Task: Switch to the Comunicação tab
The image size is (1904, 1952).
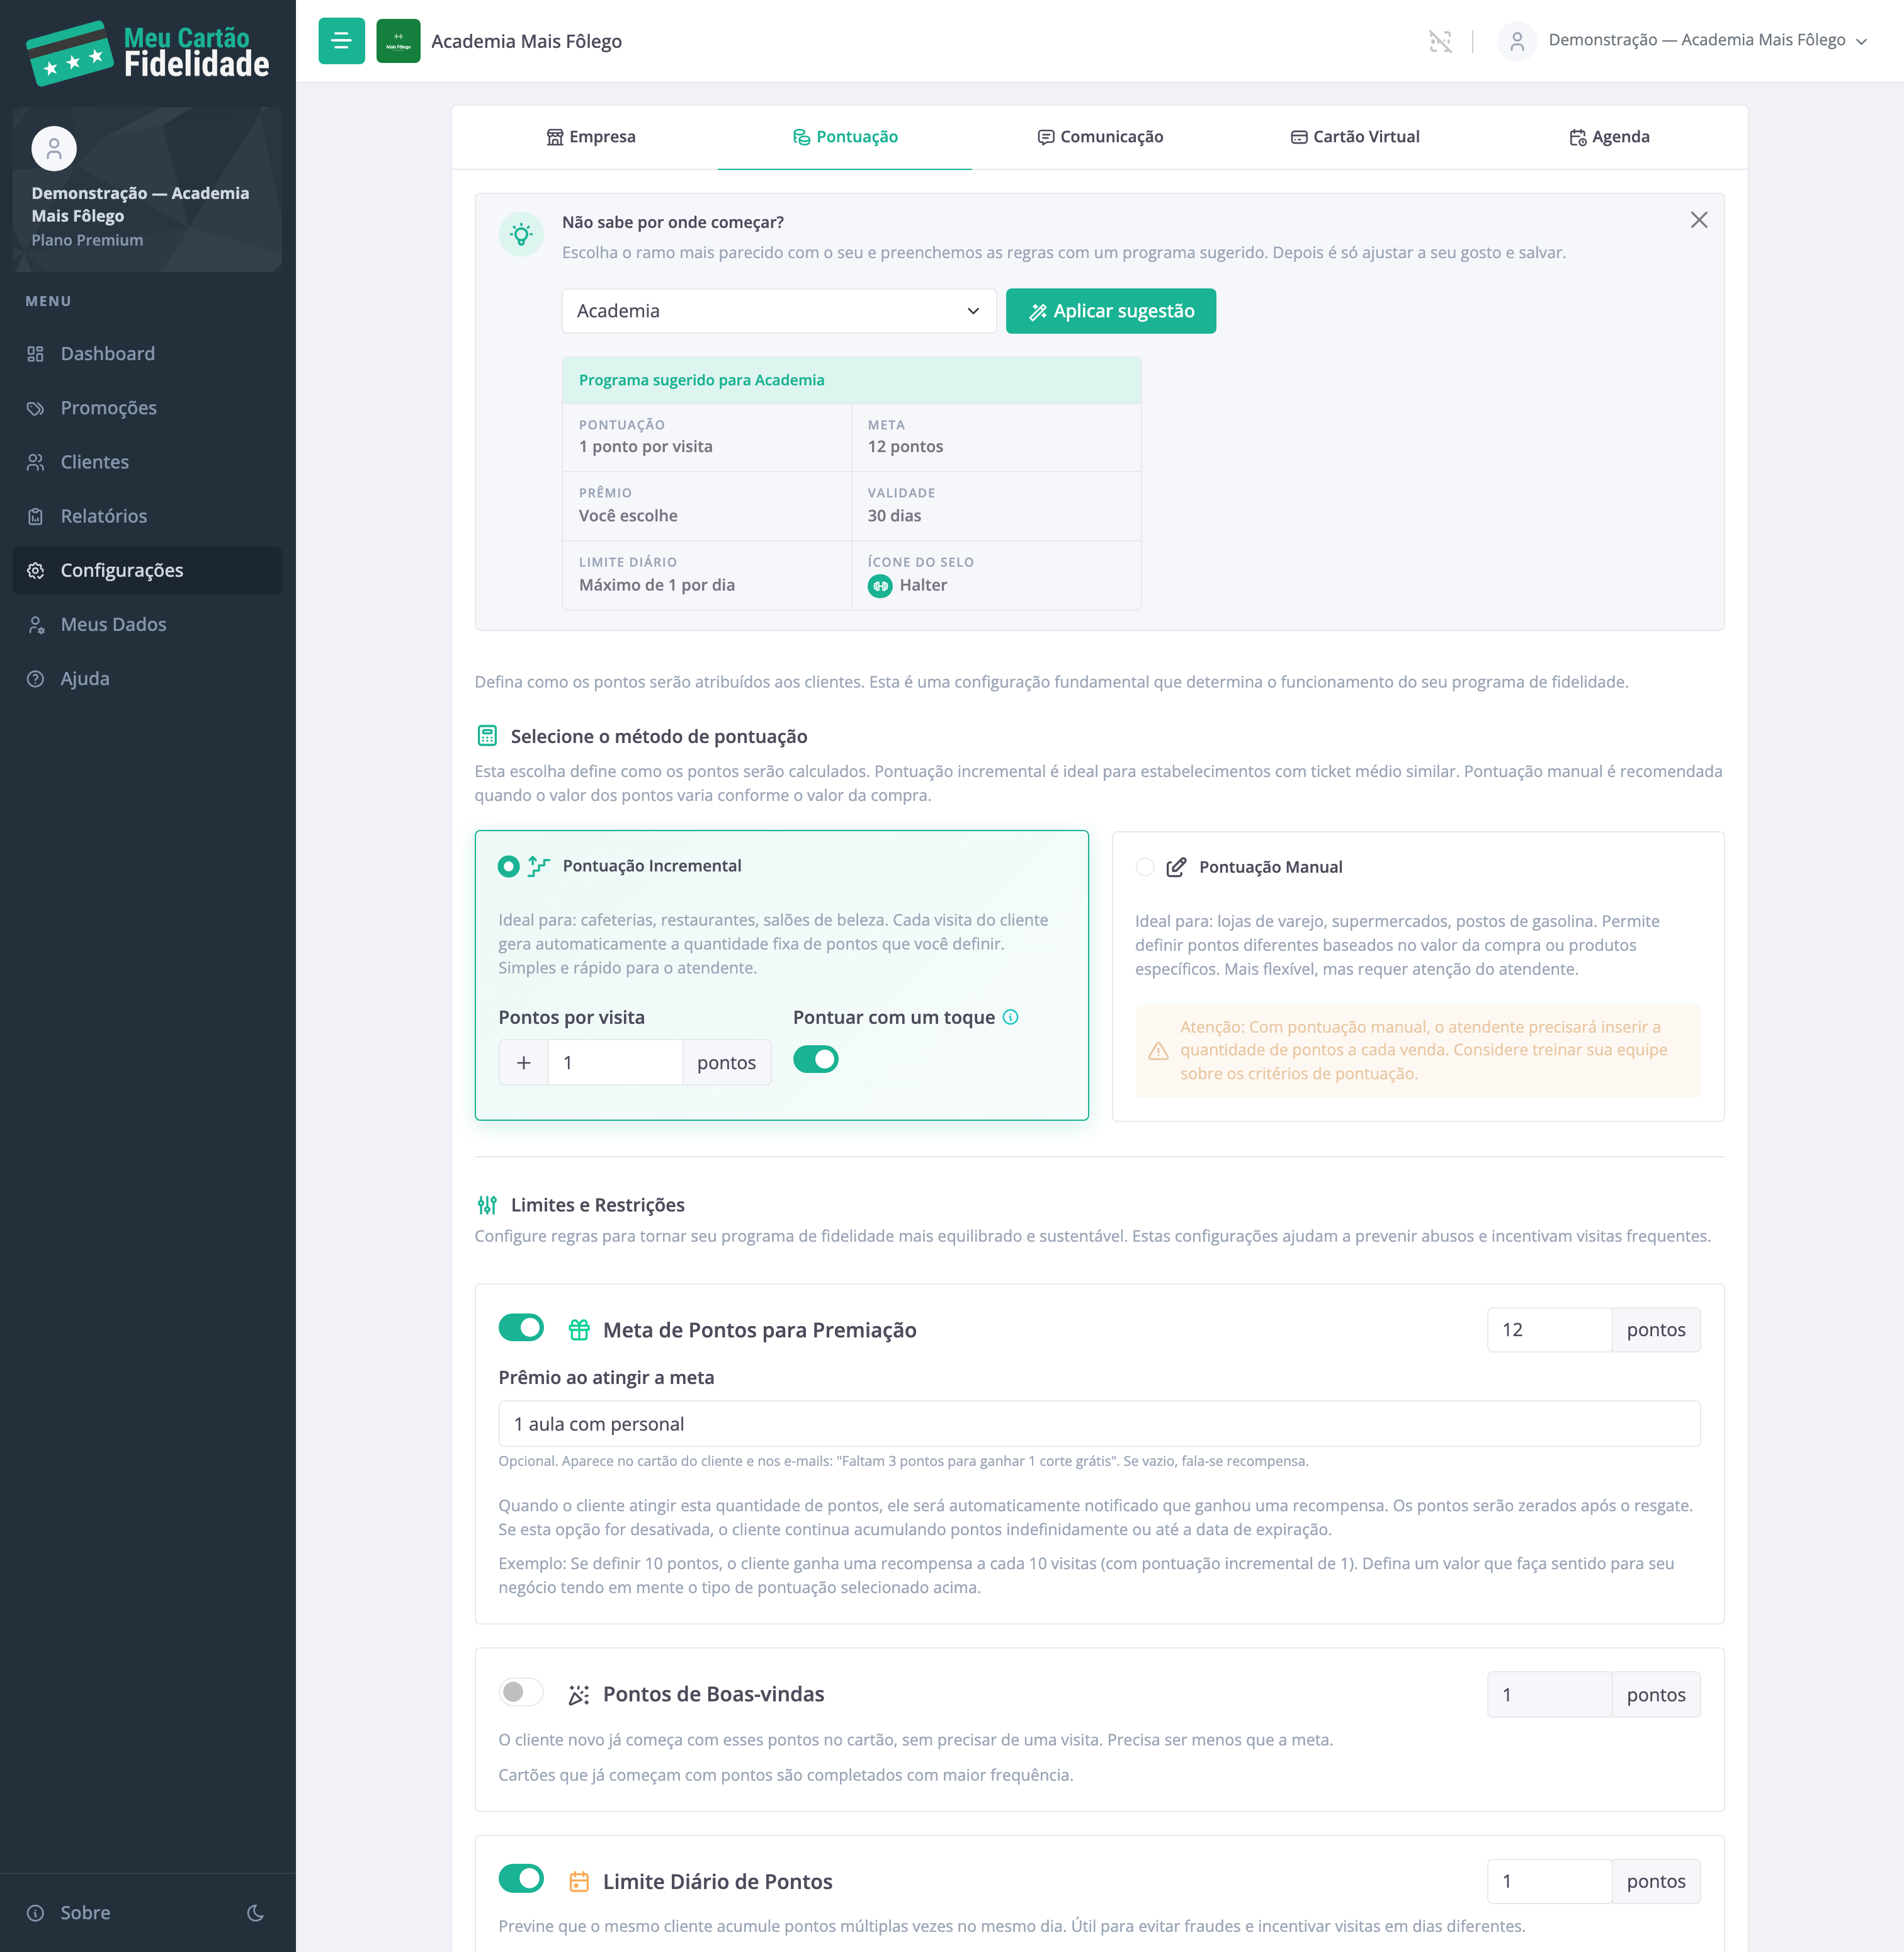Action: coord(1100,137)
